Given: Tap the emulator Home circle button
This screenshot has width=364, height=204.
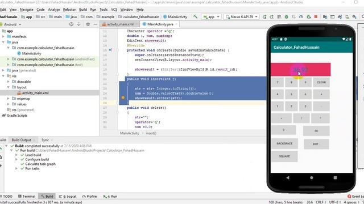Looking at the screenshot, I should tap(311, 177).
